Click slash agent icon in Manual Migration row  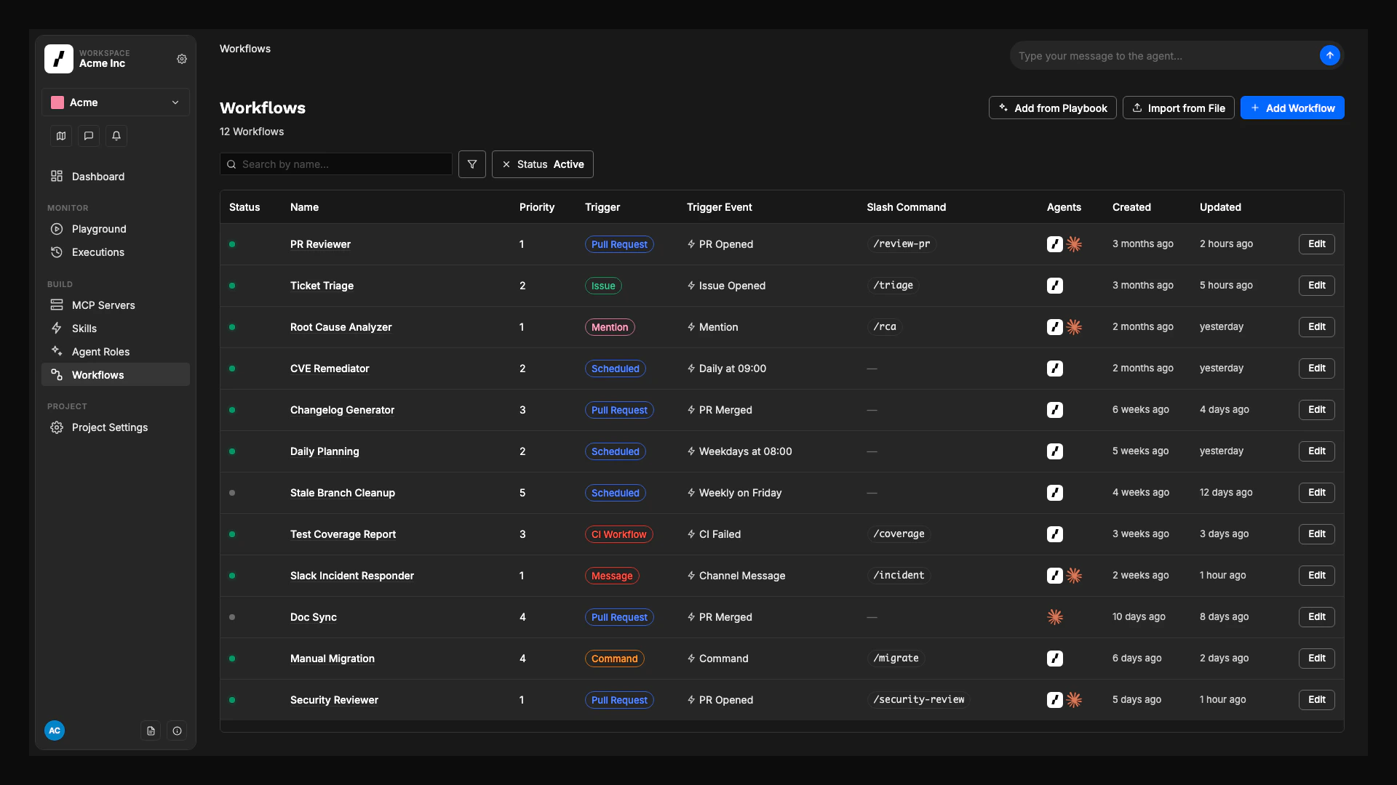pyautogui.click(x=1055, y=659)
